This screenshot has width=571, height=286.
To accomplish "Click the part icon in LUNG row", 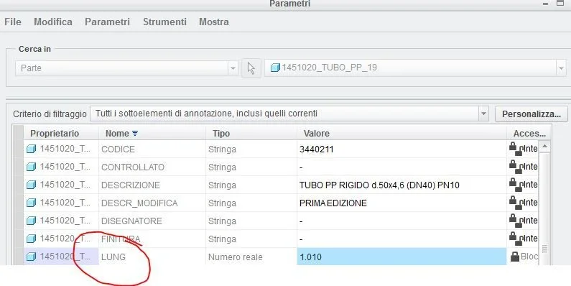I will pyautogui.click(x=32, y=257).
